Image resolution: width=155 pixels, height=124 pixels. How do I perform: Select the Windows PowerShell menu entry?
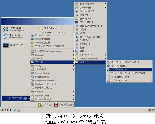91,58
